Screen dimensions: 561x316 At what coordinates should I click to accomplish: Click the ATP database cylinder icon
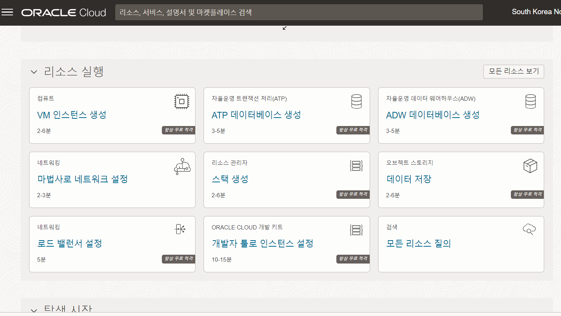(x=356, y=102)
